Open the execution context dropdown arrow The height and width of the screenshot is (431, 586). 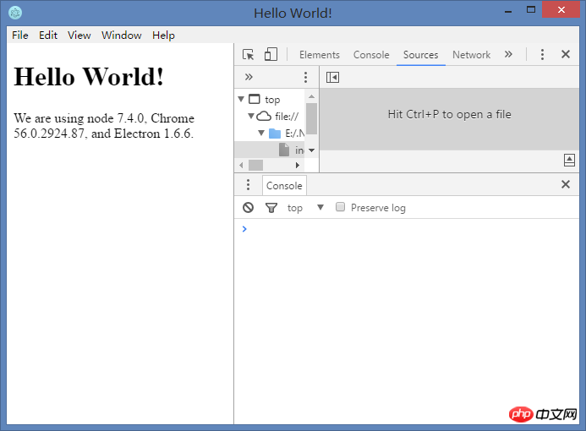click(x=320, y=207)
